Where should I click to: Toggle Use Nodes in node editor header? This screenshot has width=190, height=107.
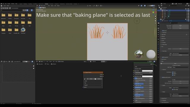click(x=59, y=62)
